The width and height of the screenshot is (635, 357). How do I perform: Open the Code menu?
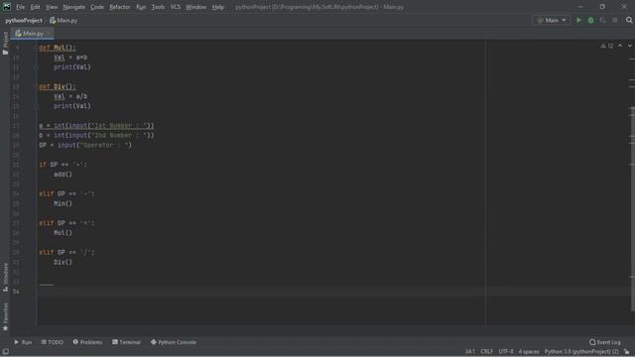pyautogui.click(x=97, y=7)
